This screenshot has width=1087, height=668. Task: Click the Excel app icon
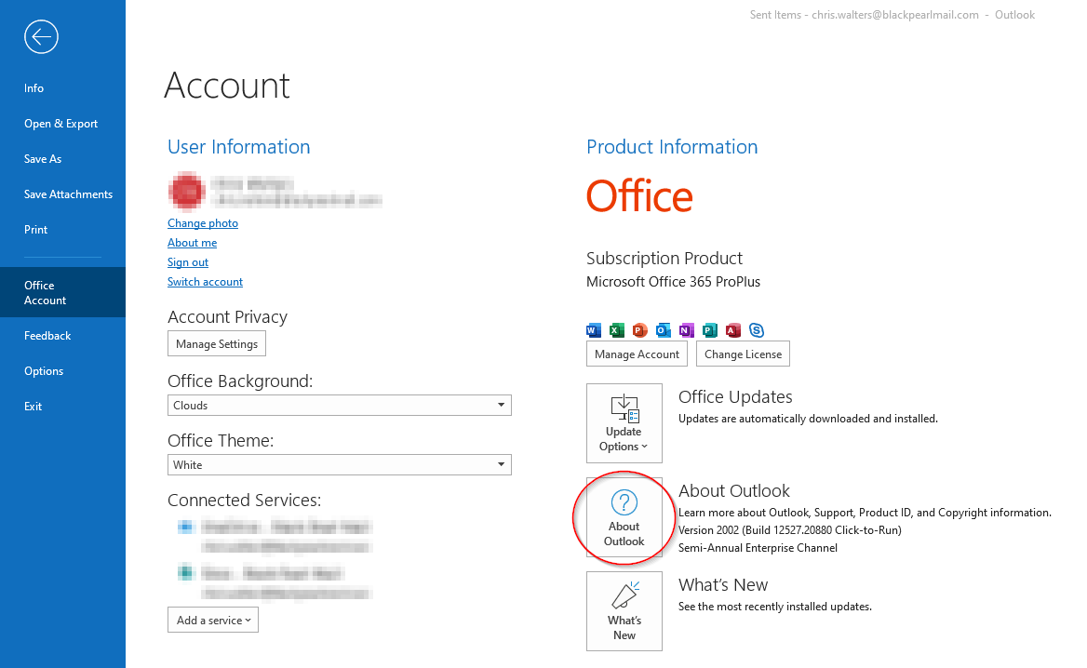point(617,330)
